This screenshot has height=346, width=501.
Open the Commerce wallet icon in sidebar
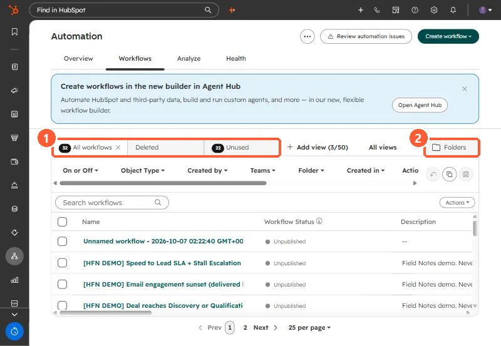point(14,161)
